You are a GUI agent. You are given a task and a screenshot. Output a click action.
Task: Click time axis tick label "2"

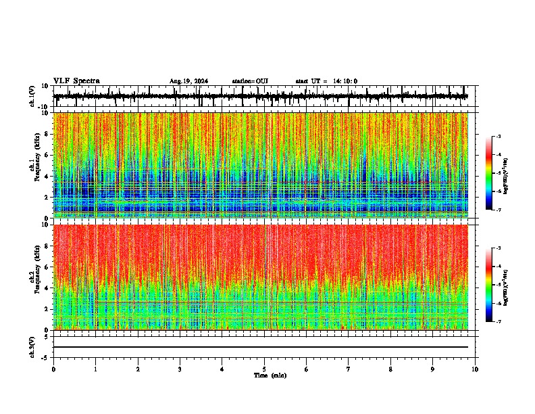click(138, 369)
